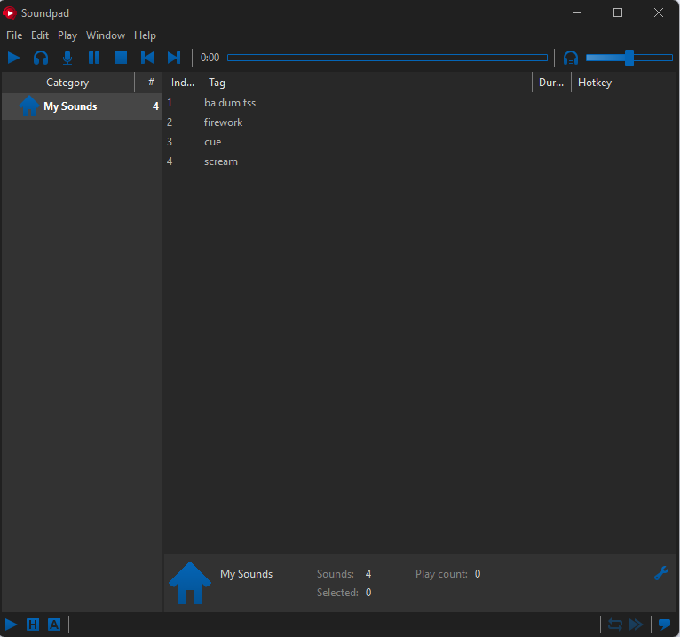Click the play icon in the status bar
Screen dimensions: 680x637
(11, 625)
